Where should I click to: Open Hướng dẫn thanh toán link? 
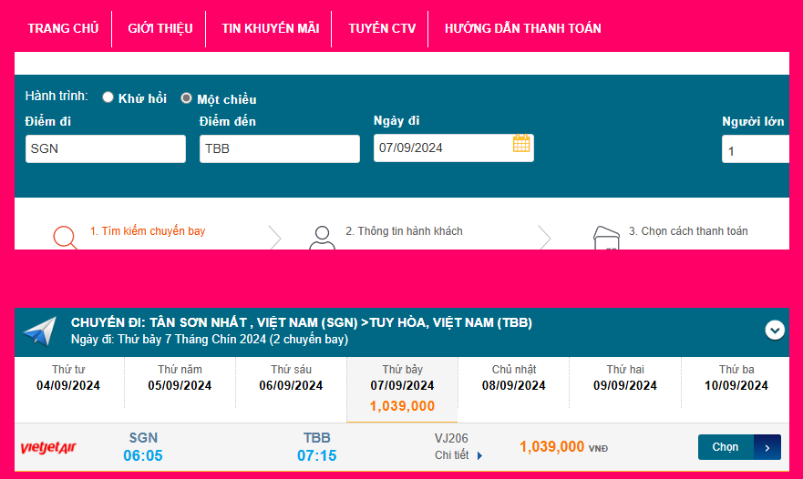click(x=522, y=28)
